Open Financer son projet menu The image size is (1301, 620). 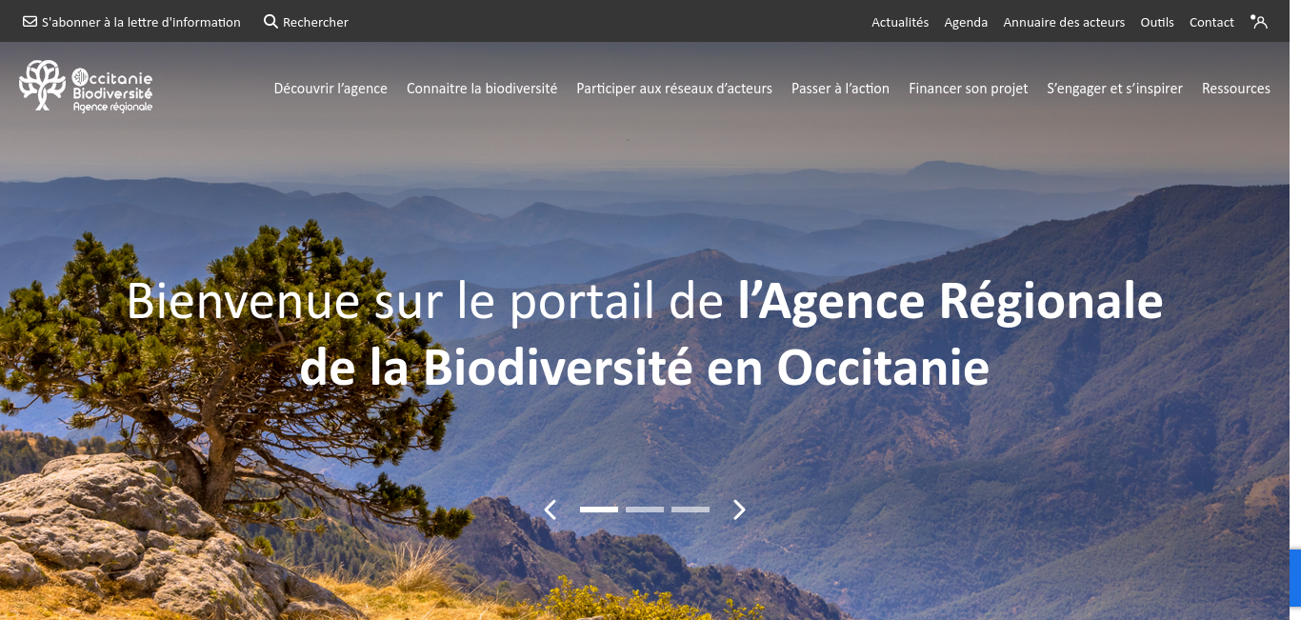(x=969, y=89)
